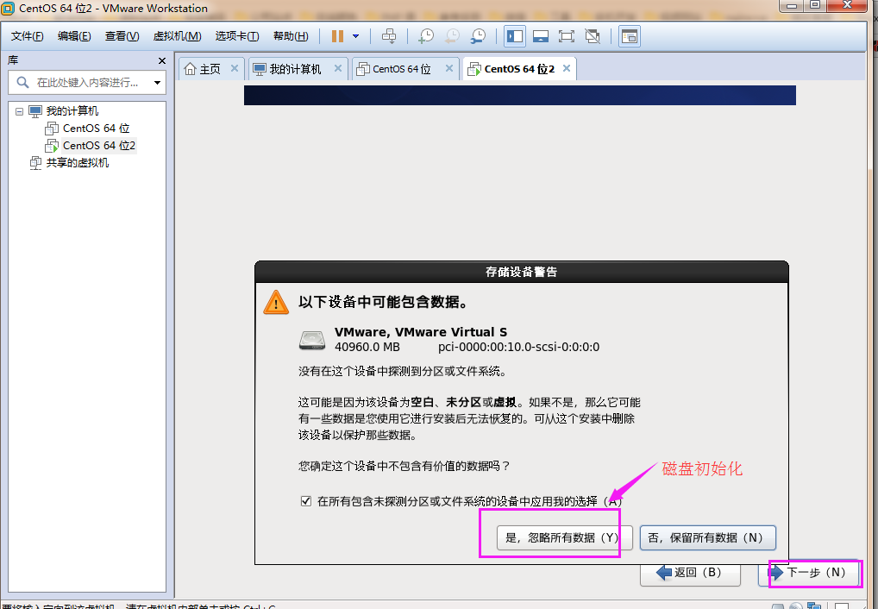The image size is (878, 609).
Task: Click 是，忽略所有数据 (Y) button
Action: pos(564,538)
